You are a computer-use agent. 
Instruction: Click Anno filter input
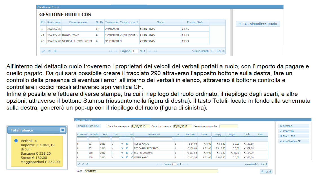tap(105, 139)
